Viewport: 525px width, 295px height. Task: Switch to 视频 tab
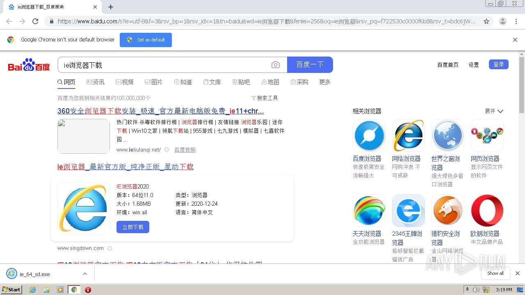pyautogui.click(x=125, y=82)
